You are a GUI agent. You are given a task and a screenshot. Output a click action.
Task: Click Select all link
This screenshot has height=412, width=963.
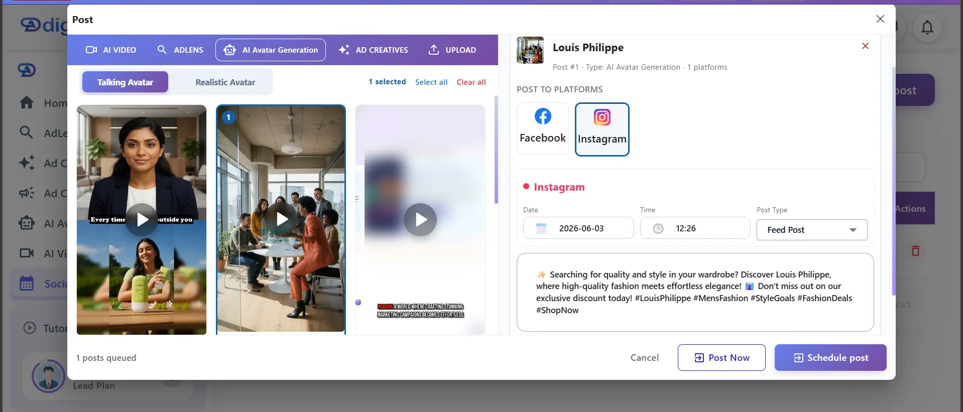[431, 82]
